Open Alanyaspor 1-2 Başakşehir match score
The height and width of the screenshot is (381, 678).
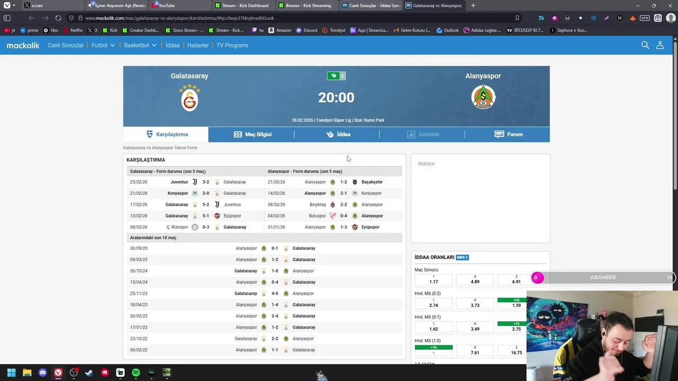point(344,182)
